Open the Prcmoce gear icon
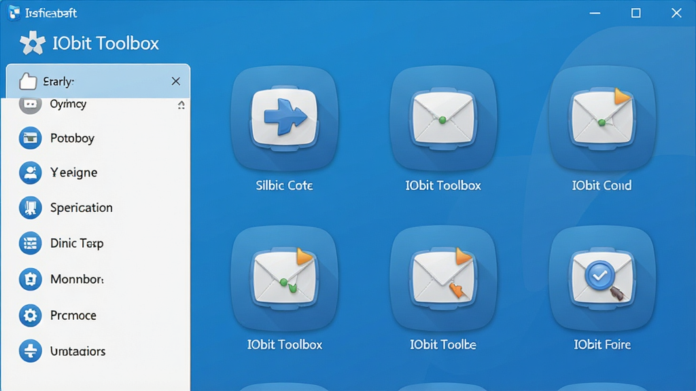696x391 pixels. (30, 315)
